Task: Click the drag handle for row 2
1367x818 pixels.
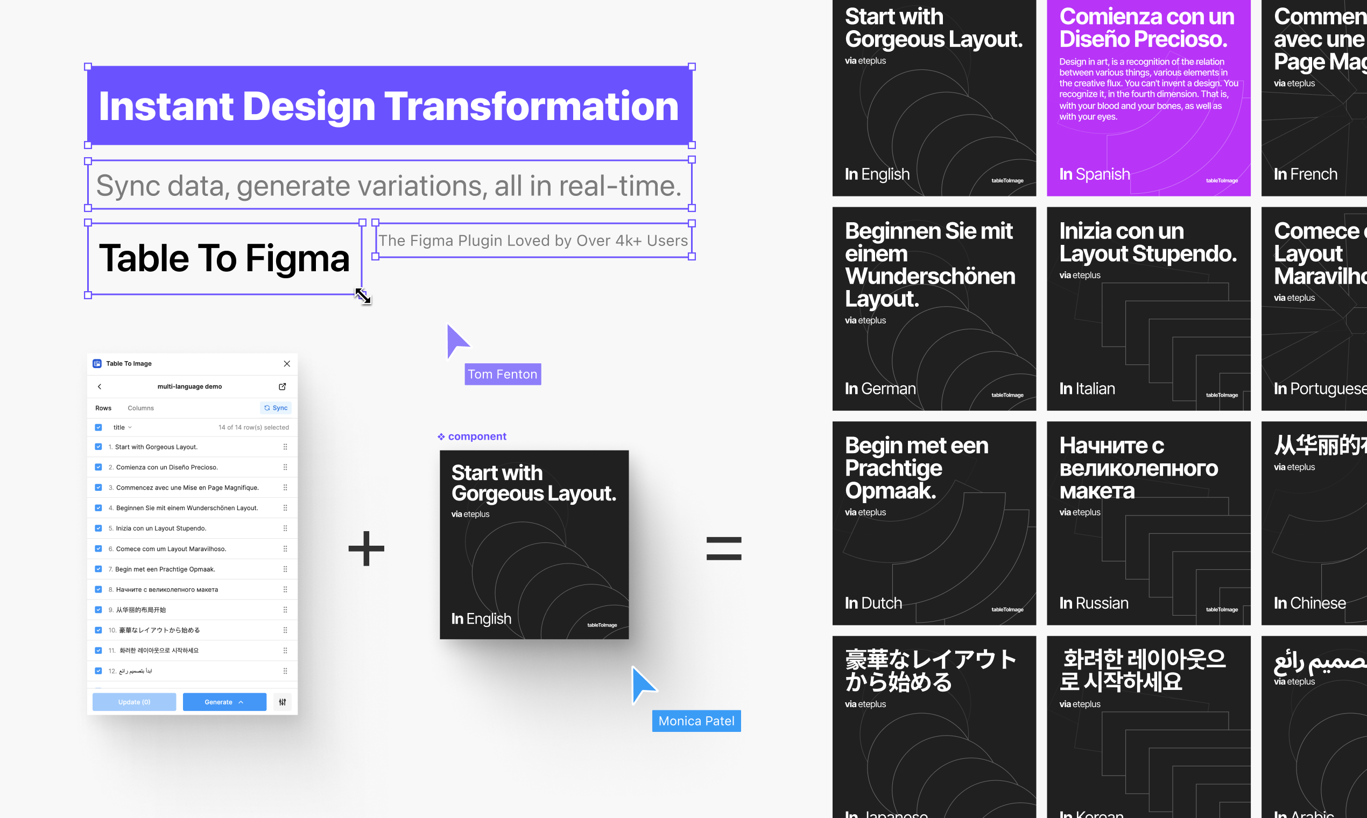Action: 285,468
